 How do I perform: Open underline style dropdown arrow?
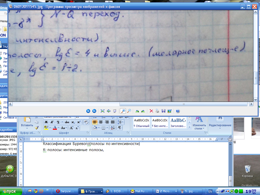coord(62,122)
